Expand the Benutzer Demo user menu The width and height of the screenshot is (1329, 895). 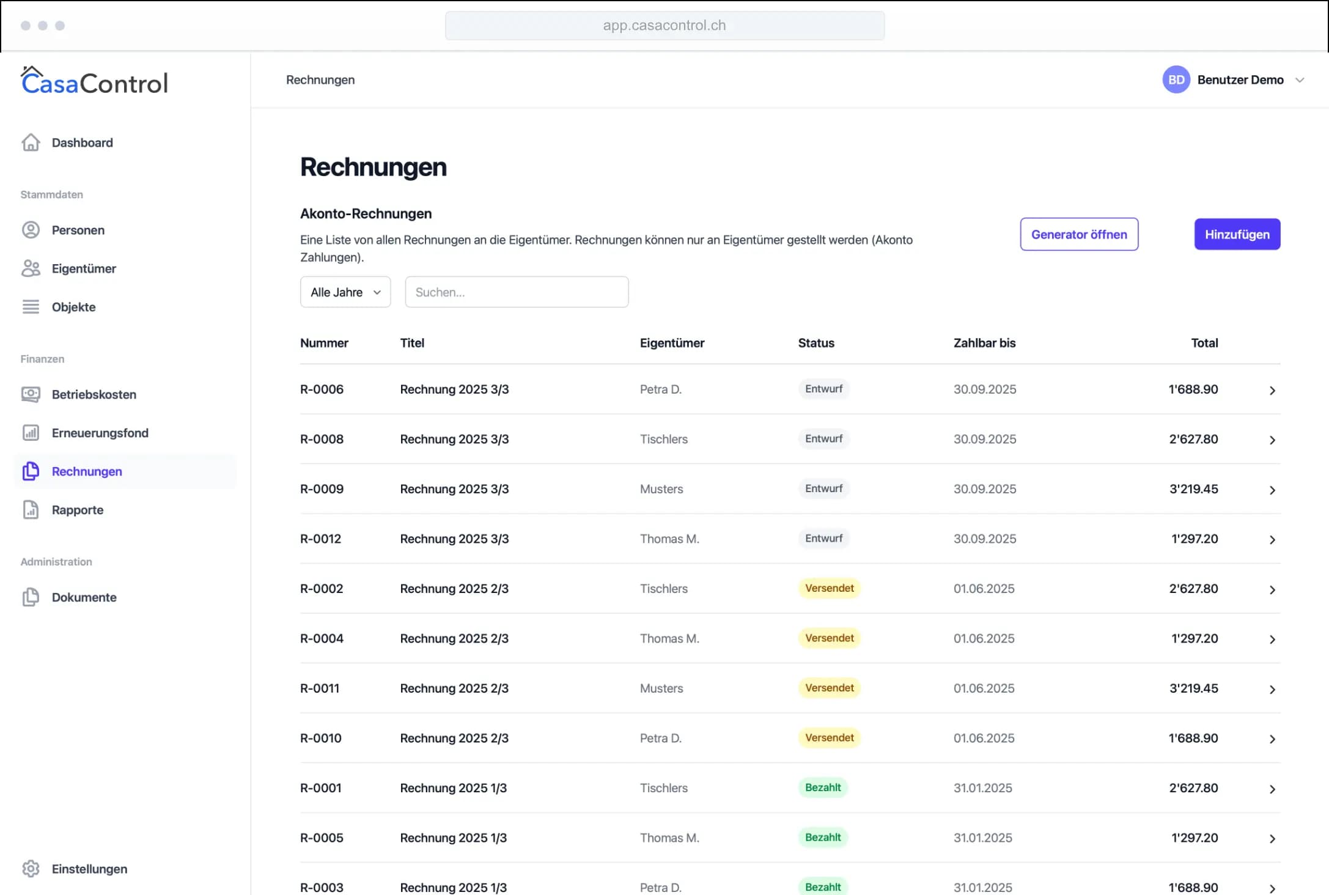point(1300,80)
